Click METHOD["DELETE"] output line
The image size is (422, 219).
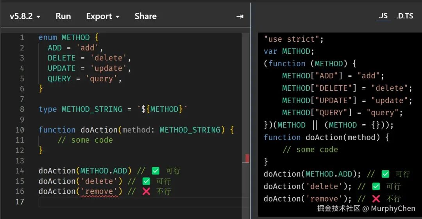[347, 88]
